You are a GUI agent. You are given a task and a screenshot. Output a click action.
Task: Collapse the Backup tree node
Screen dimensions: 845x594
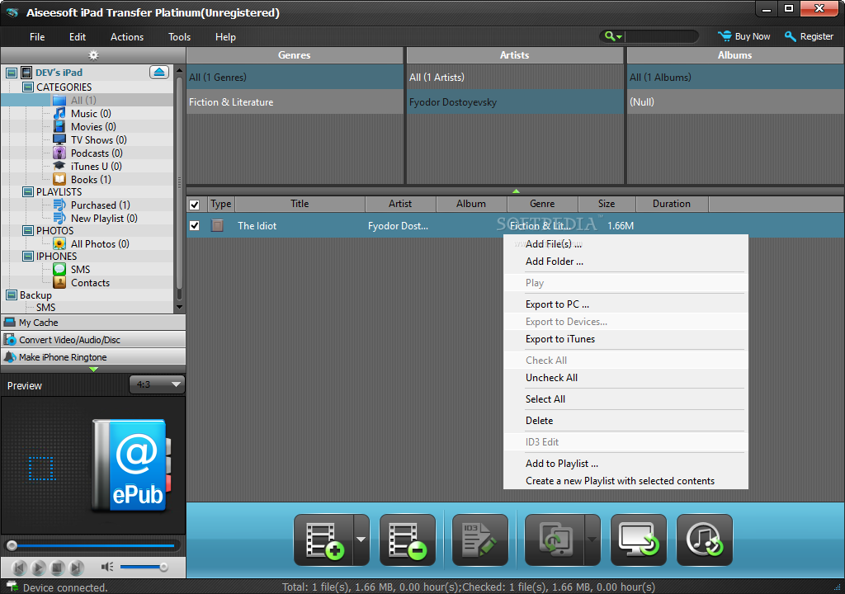12,295
